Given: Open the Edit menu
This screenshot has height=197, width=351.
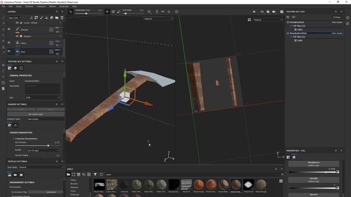Looking at the screenshot, I should 10,7.
